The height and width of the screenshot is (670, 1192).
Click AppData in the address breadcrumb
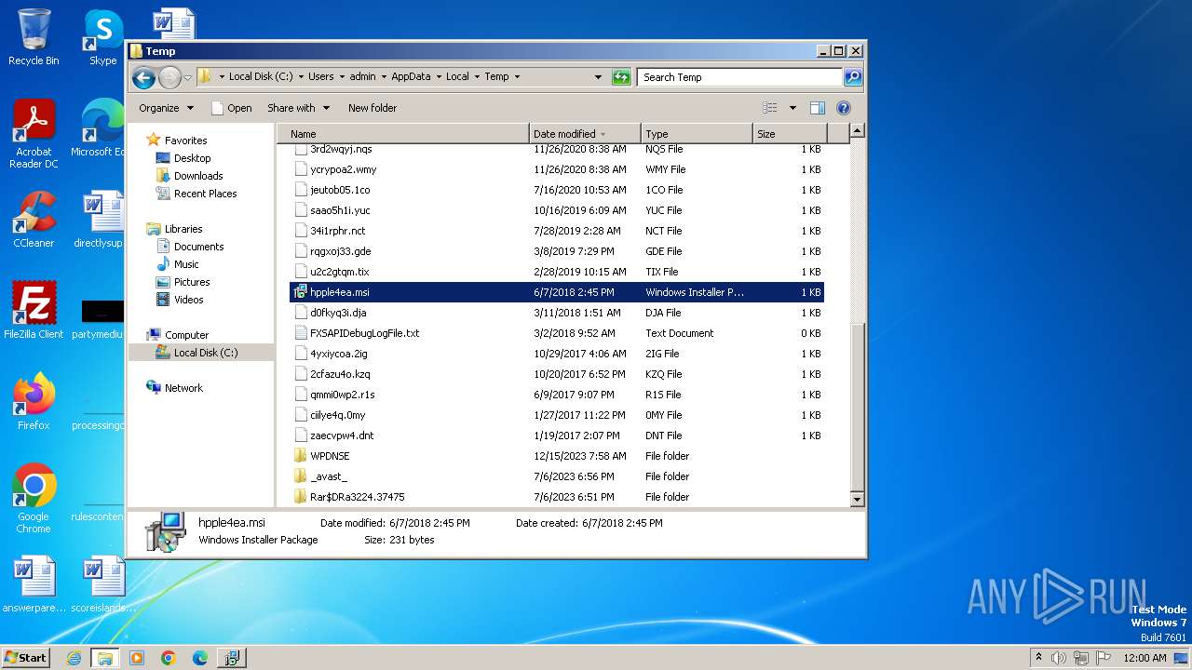411,77
